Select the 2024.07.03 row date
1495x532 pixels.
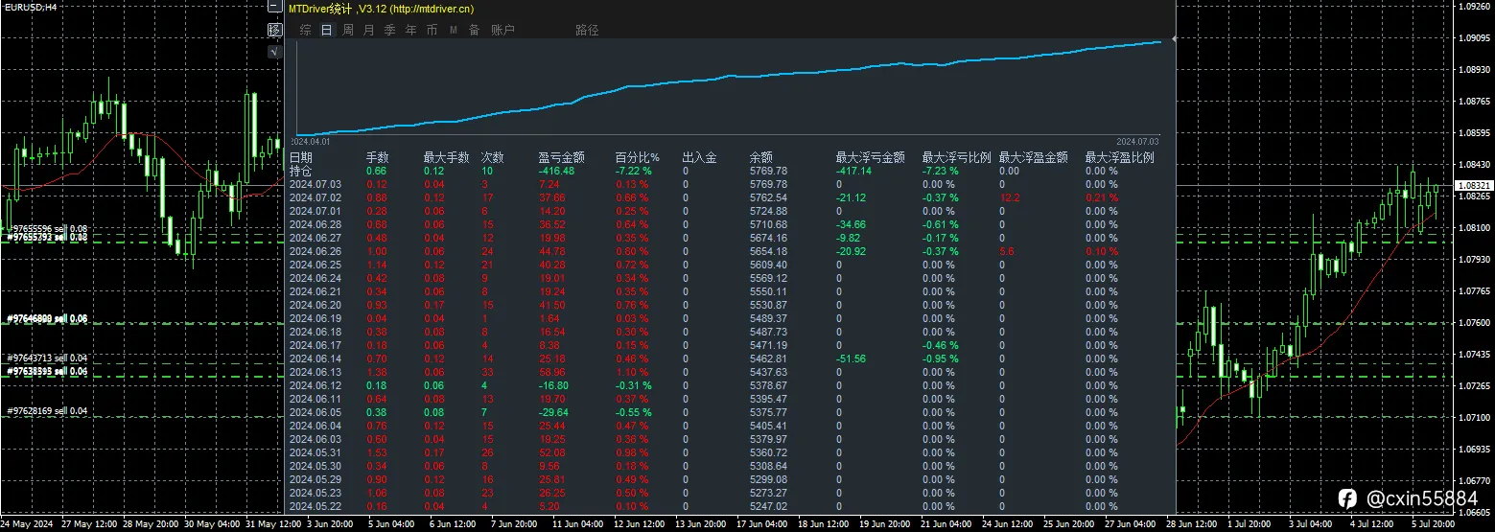315,184
